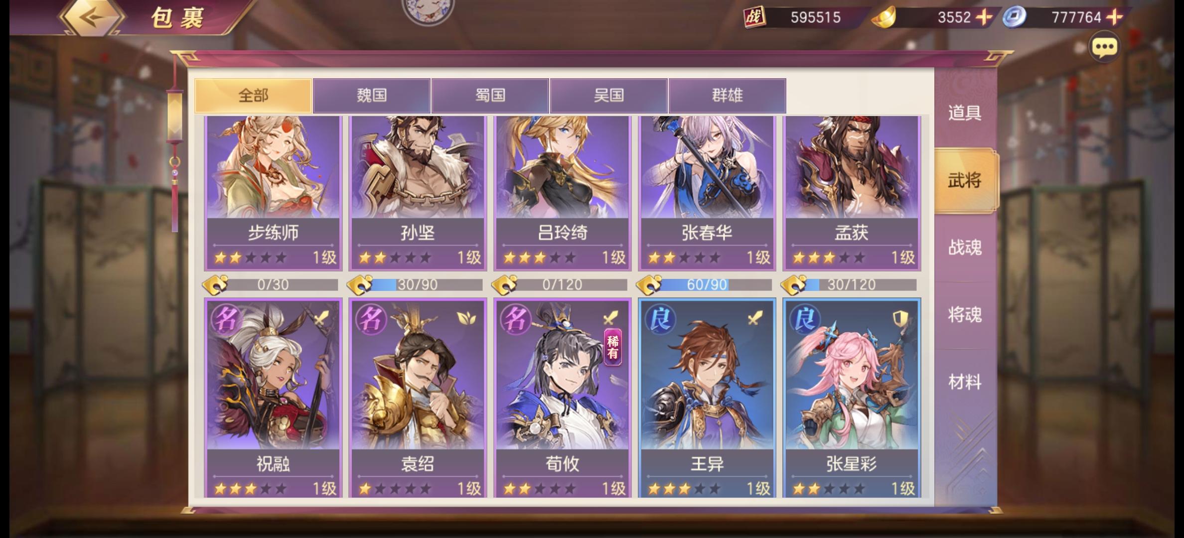Go to the 材料 side category
This screenshot has width=1184, height=538.
coord(965,383)
